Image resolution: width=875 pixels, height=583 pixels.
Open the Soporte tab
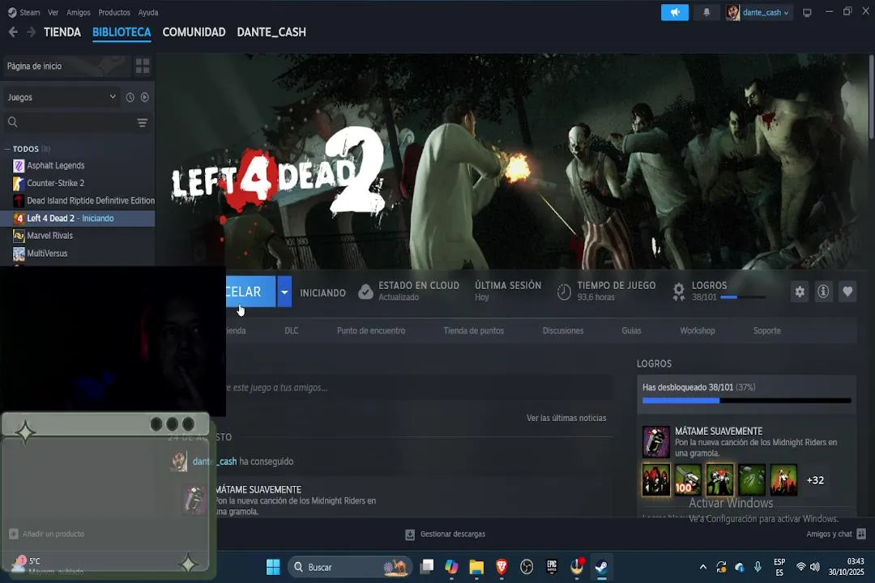coord(766,331)
